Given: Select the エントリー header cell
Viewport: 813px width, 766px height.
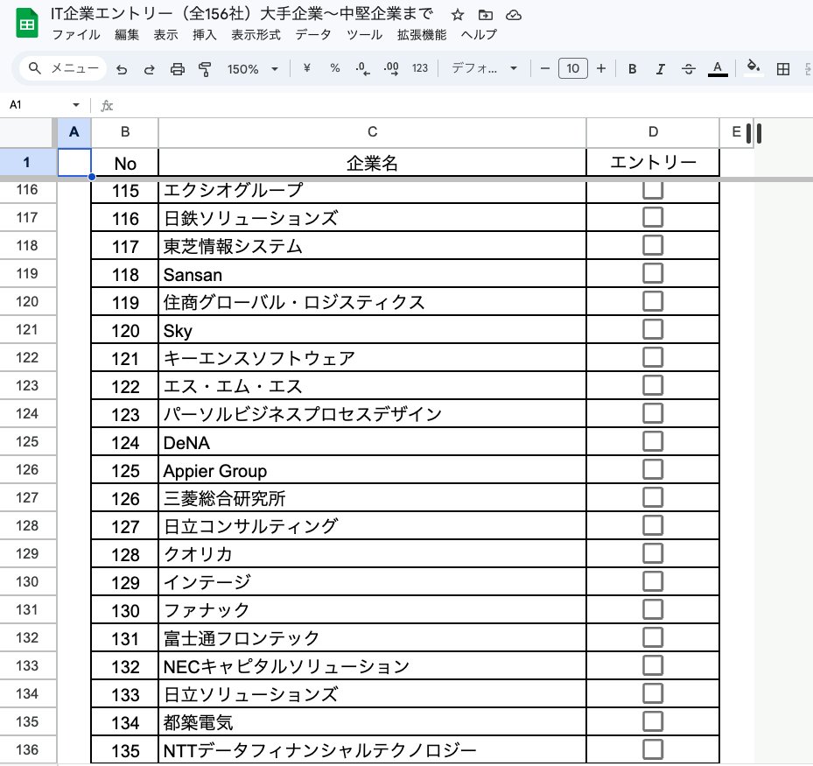Looking at the screenshot, I should click(x=653, y=163).
